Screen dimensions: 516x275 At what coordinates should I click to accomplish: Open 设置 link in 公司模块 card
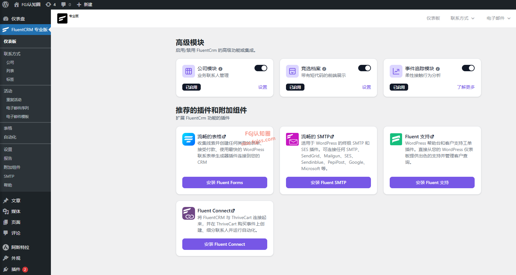262,87
